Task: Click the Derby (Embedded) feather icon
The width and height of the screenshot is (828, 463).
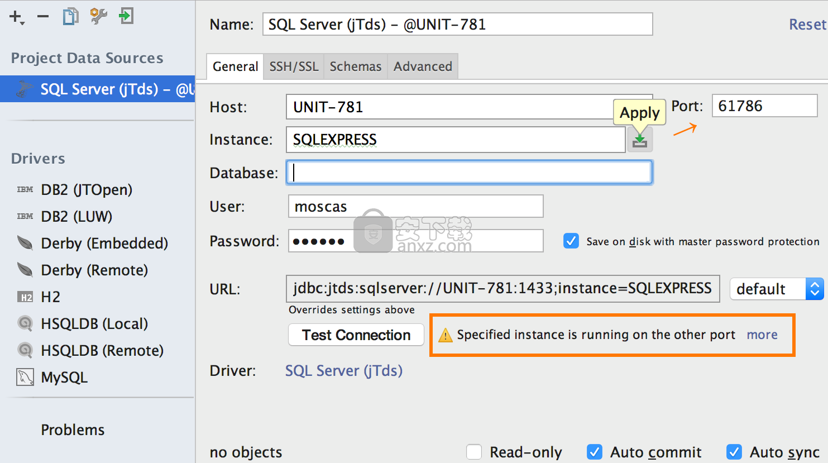Action: (x=25, y=243)
